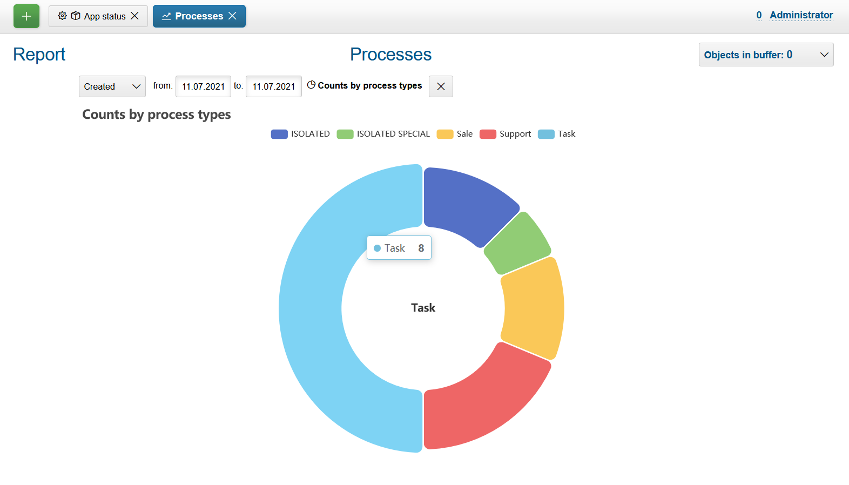Open Counts by process types report selector
This screenshot has height=485, width=849.
click(369, 86)
